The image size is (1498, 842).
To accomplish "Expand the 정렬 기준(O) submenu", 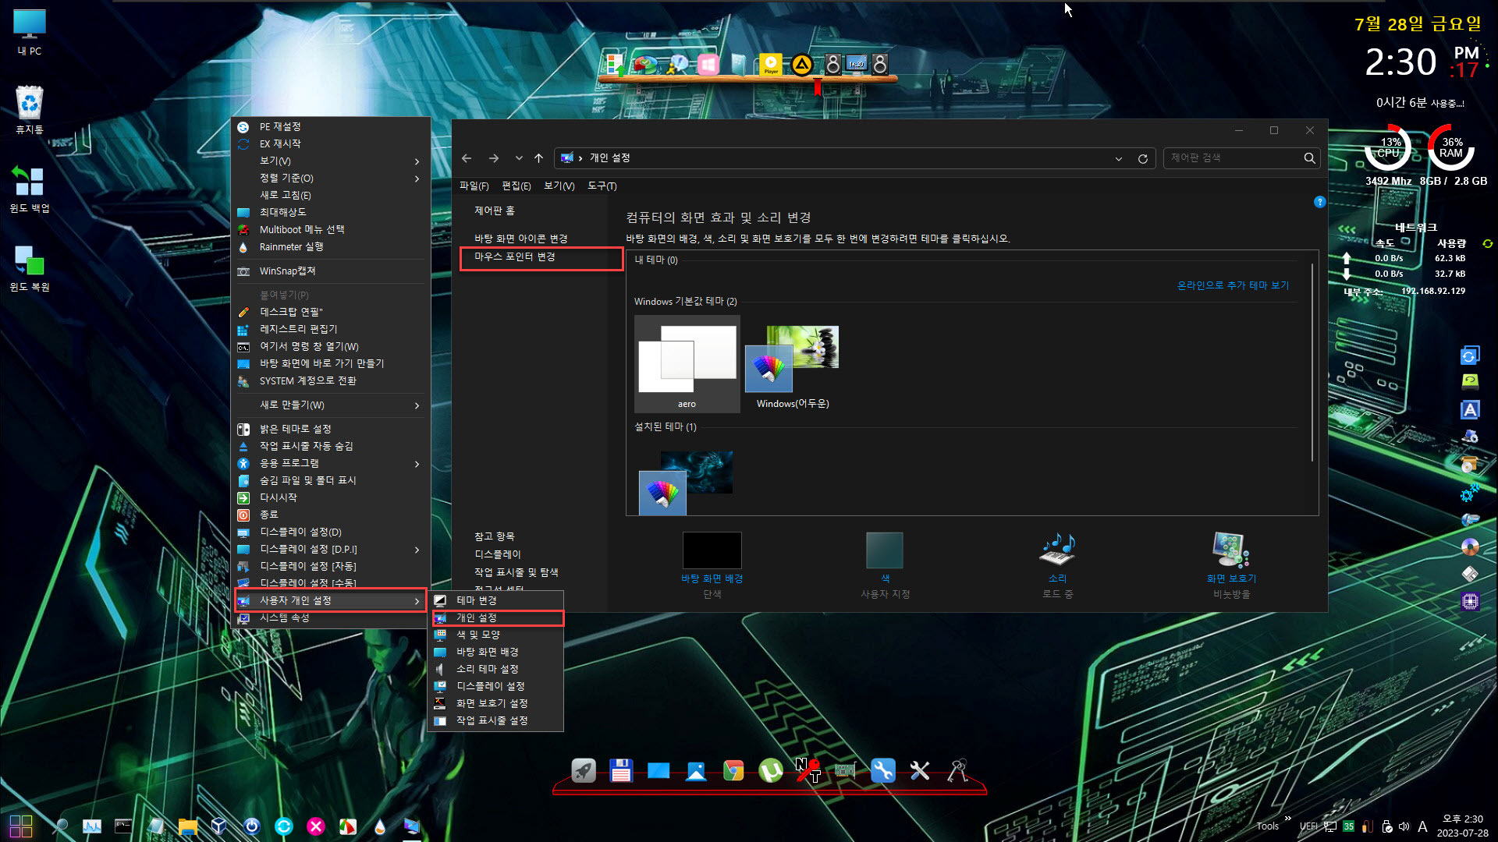I will [x=332, y=178].
